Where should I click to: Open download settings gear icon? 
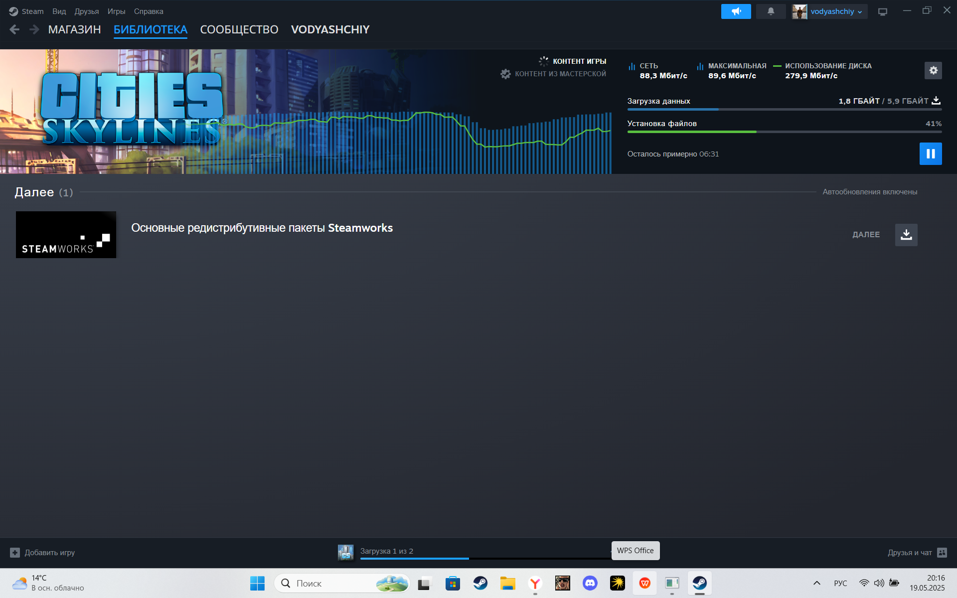point(933,70)
